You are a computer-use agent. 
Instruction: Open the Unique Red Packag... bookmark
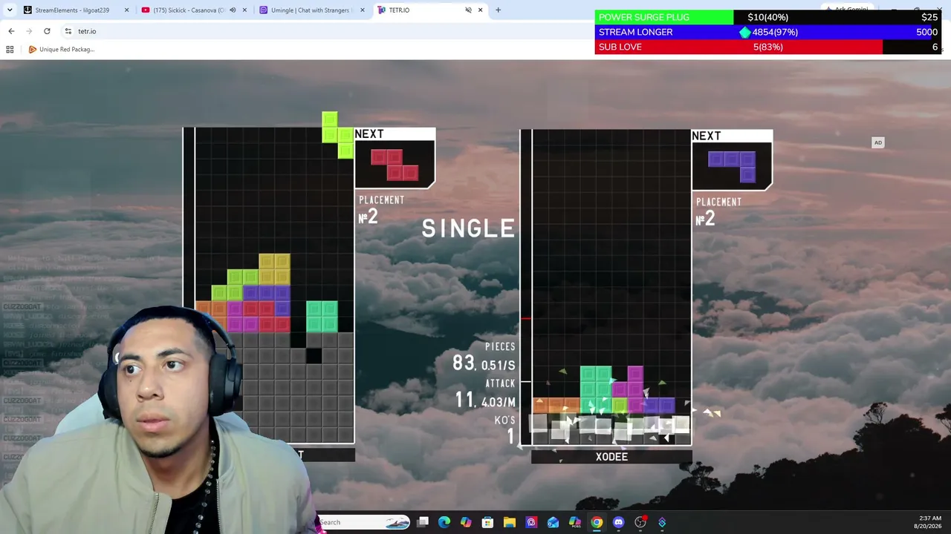(x=61, y=50)
